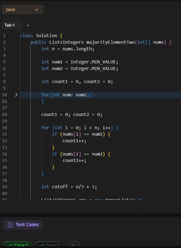Click on 'int count1 = 0, count2 = 0;' line
The width and height of the screenshot is (181, 248).
point(77,82)
